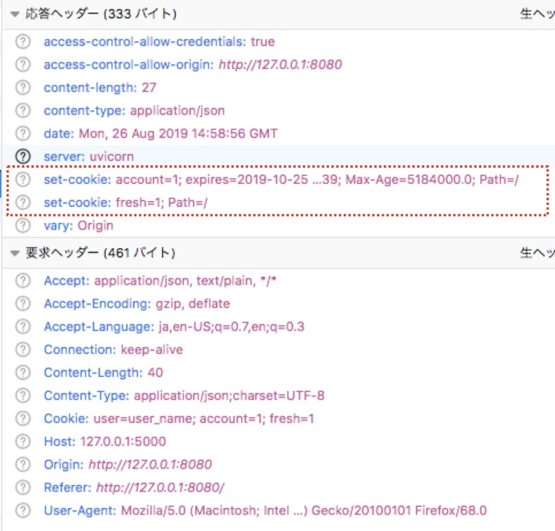Open help icon for server uvicorn header
Screen dimensions: 555x531
tap(23, 156)
